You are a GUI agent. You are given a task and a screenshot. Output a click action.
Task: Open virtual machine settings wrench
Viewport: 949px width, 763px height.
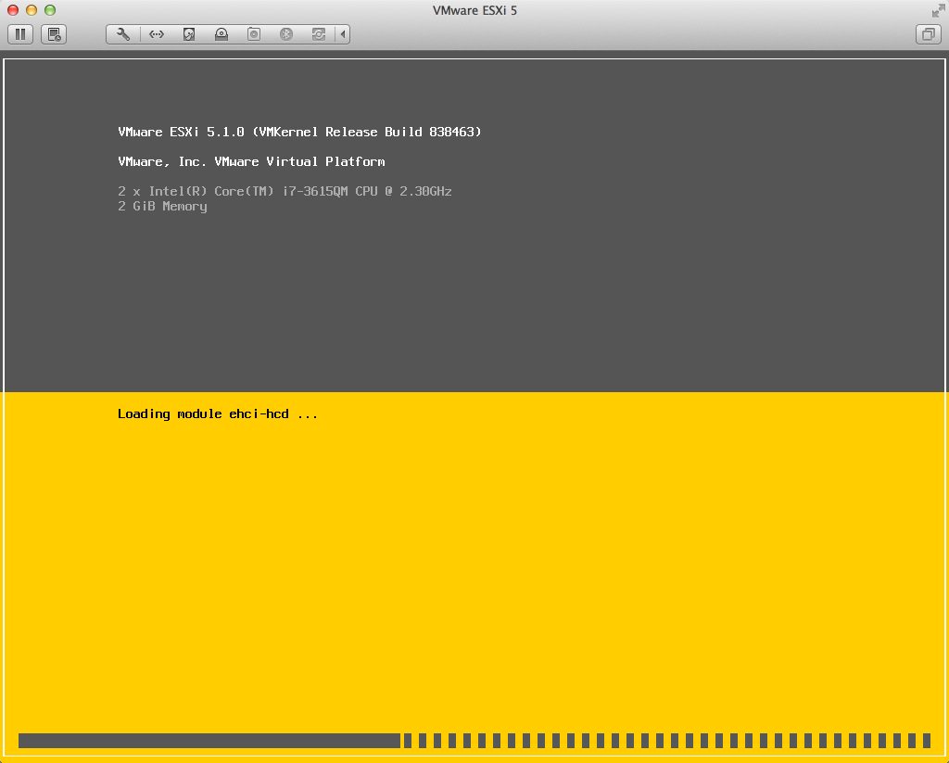pos(123,34)
